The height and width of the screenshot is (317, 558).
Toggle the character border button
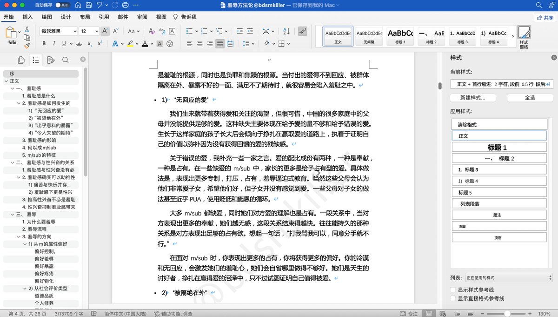[172, 31]
